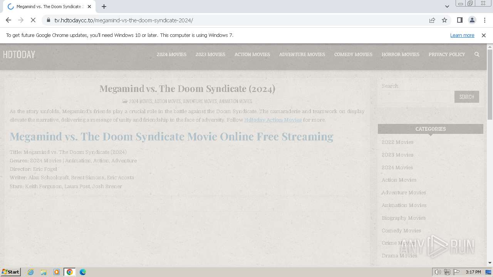The width and height of the screenshot is (493, 277).
Task: Follow the Hdtoday Action Movies link
Action: [273, 120]
